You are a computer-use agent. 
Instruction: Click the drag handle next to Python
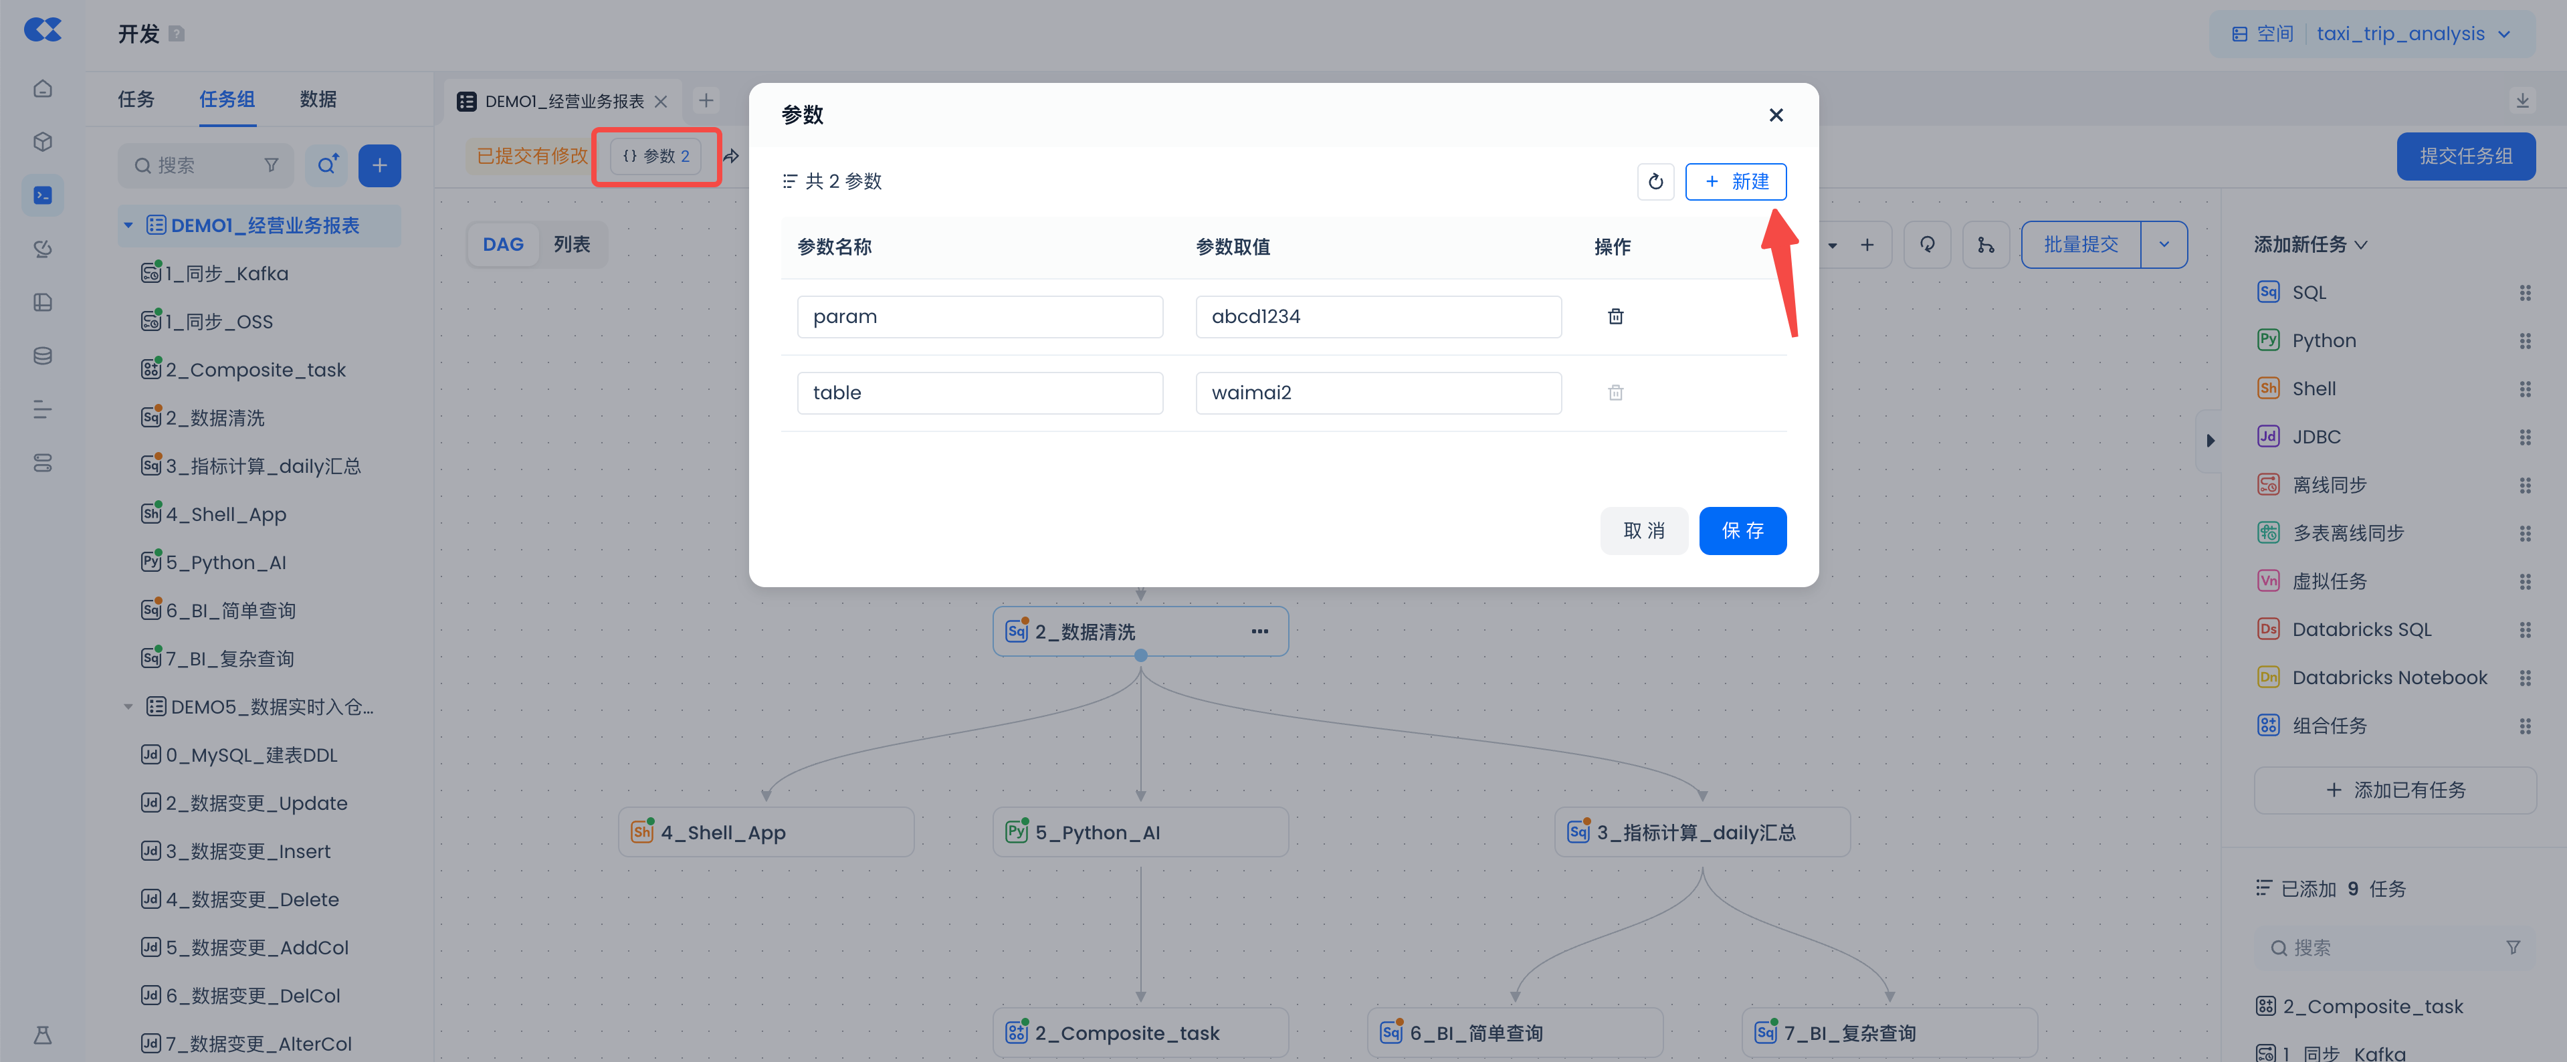[x=2524, y=340]
